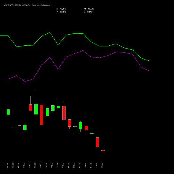This screenshot has width=174, height=174.
Task: Select the green candle for 30 Jan
Action: [x=8, y=112]
